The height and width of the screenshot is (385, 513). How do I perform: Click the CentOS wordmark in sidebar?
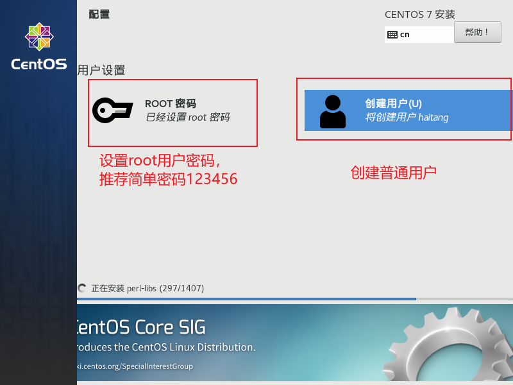(39, 64)
